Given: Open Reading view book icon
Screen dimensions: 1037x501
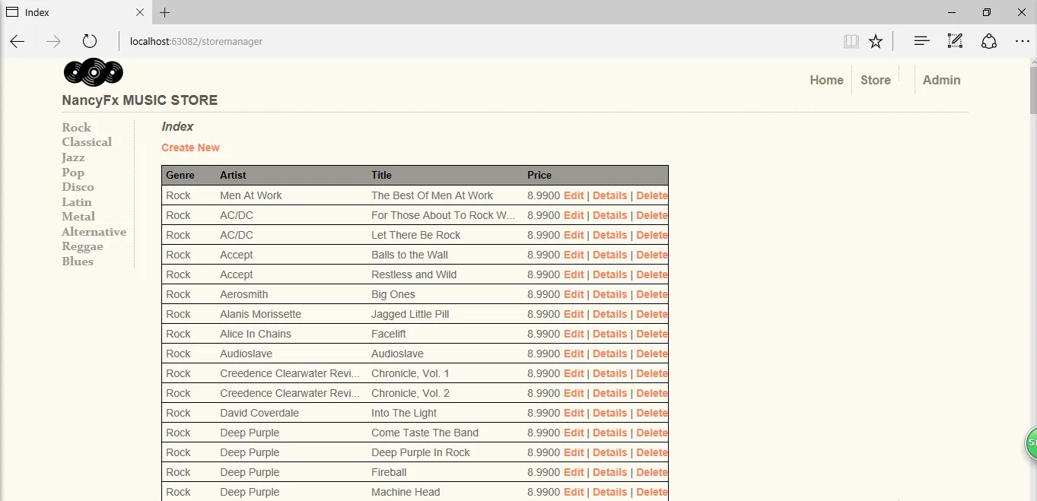Looking at the screenshot, I should [x=851, y=41].
